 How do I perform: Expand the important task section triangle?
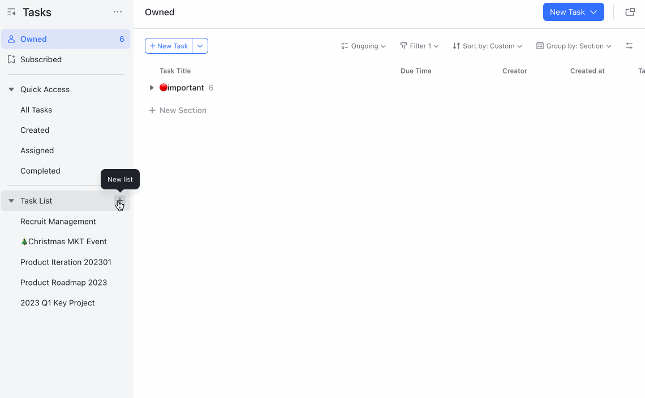151,88
